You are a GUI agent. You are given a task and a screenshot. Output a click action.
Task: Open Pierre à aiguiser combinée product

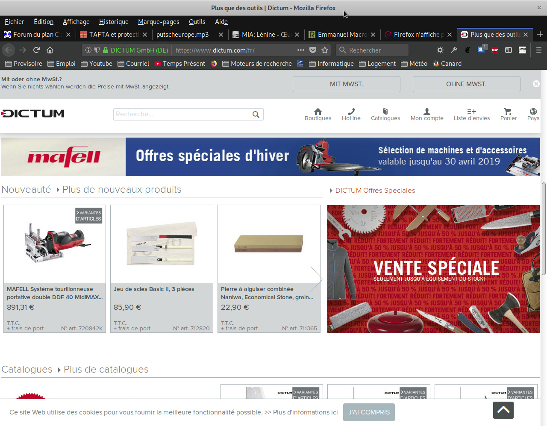[269, 269]
